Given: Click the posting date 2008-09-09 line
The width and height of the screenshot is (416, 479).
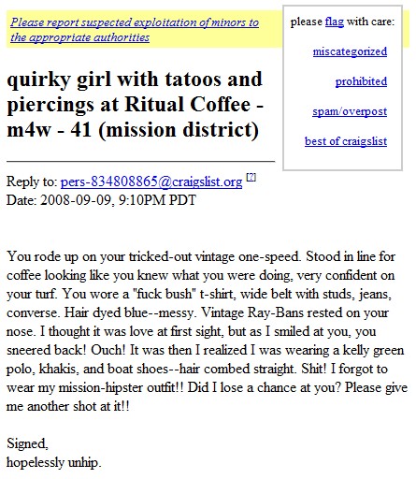Looking at the screenshot, I should 101,200.
